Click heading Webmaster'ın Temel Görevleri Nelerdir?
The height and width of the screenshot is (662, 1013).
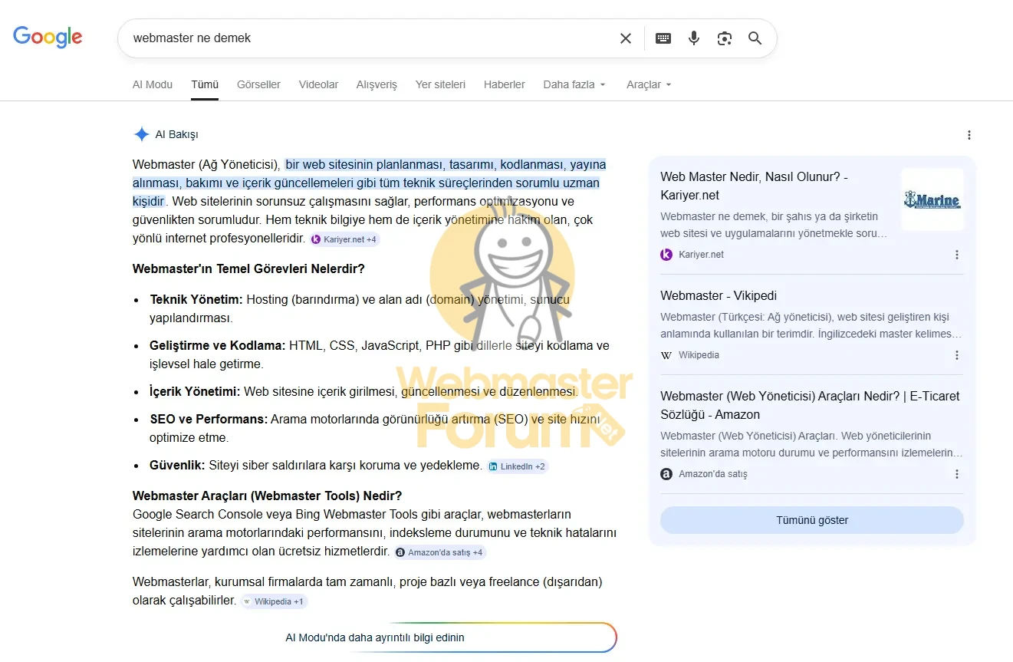click(x=248, y=268)
